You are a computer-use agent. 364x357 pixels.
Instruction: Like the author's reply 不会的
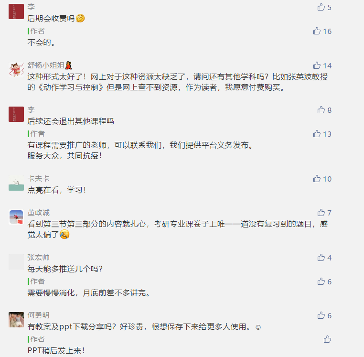coord(317,31)
